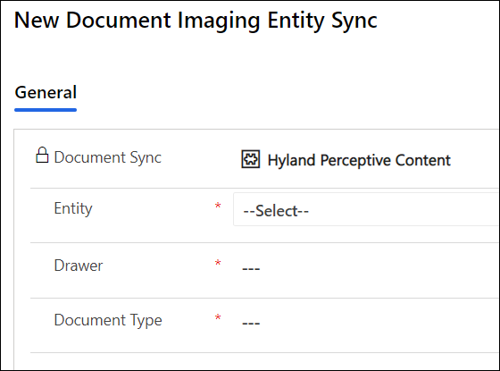Click the empty area right of Document Type dashes

click(x=379, y=323)
